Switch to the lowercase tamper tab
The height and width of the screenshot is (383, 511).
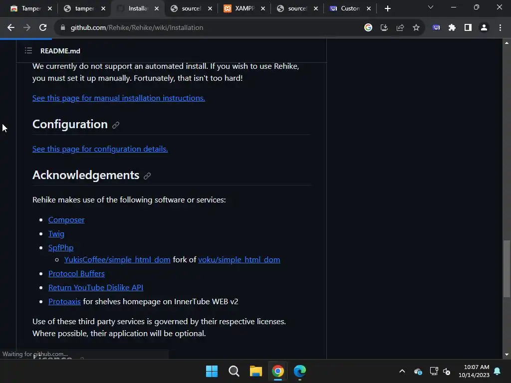coord(80,8)
